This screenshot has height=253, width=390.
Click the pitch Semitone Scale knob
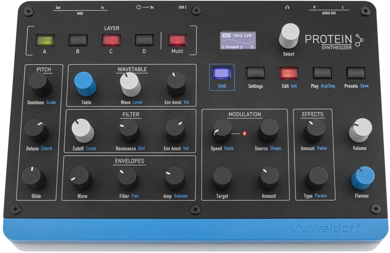point(39,84)
